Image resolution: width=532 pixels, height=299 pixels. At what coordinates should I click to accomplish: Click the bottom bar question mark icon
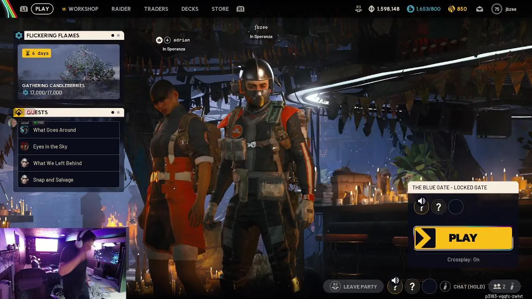click(412, 287)
